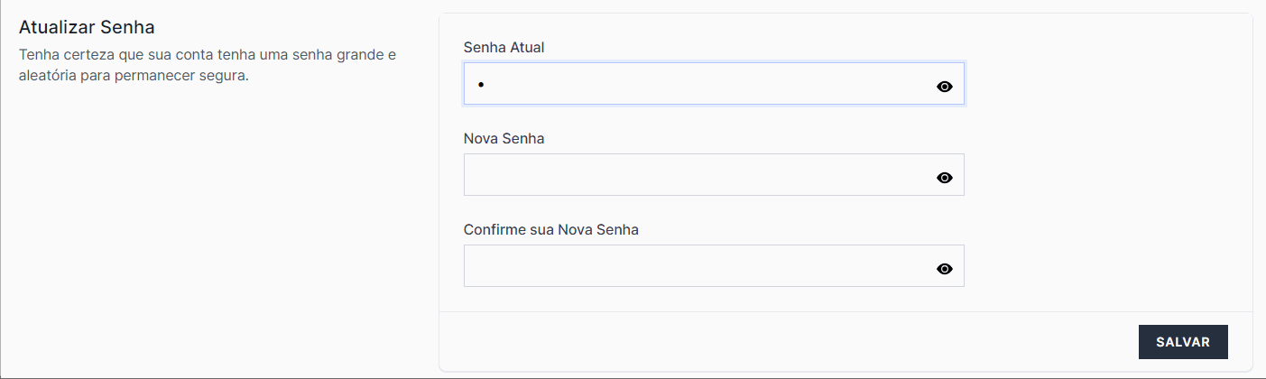Toggle visibility of Nova Senha field
The width and height of the screenshot is (1266, 379).
coord(945,178)
